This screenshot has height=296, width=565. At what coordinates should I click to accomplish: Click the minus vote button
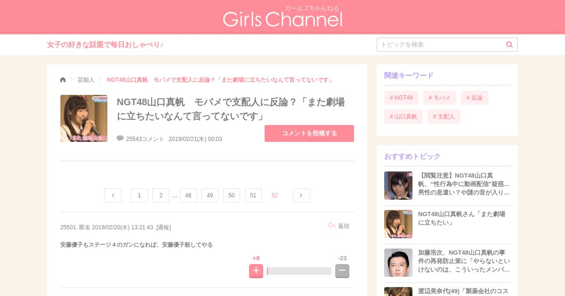pyautogui.click(x=342, y=271)
